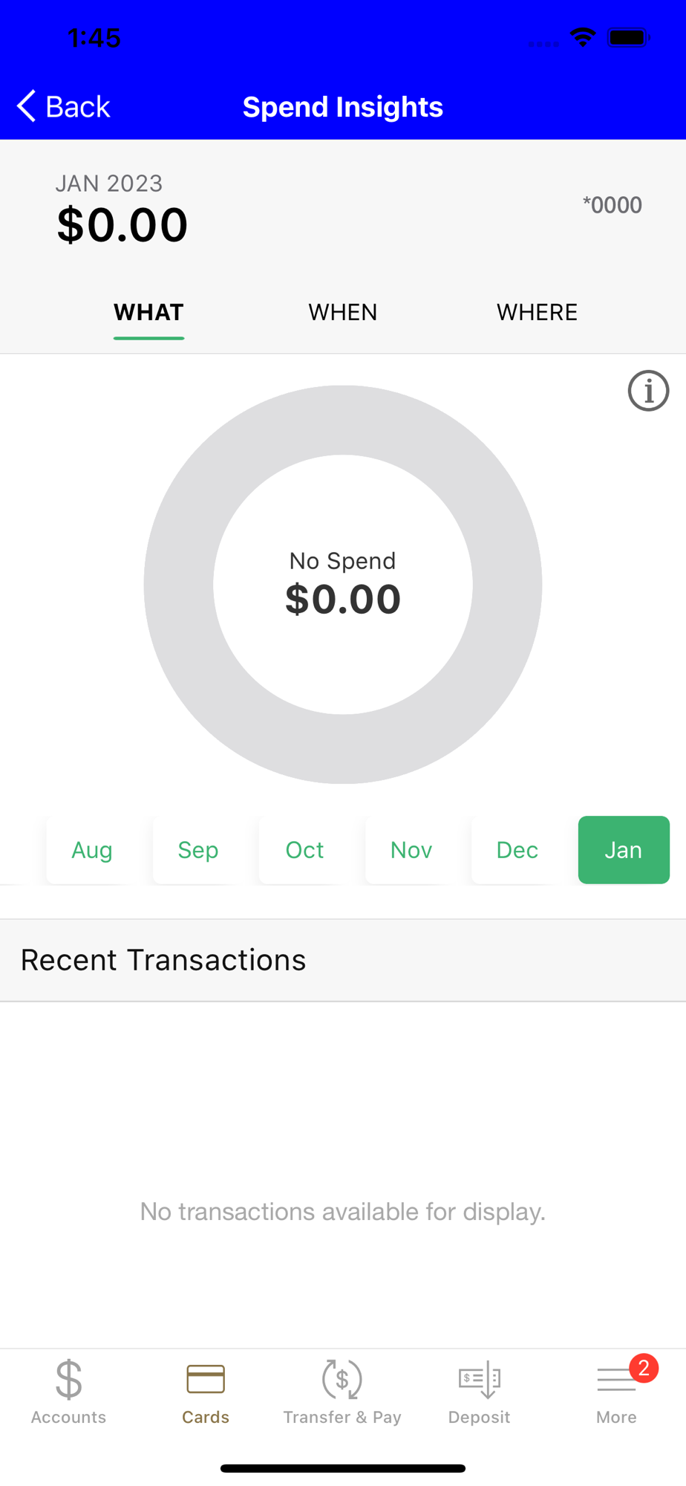Tap the highlighted Jan month button
Viewport: 686px width, 1486px height.
coord(624,850)
